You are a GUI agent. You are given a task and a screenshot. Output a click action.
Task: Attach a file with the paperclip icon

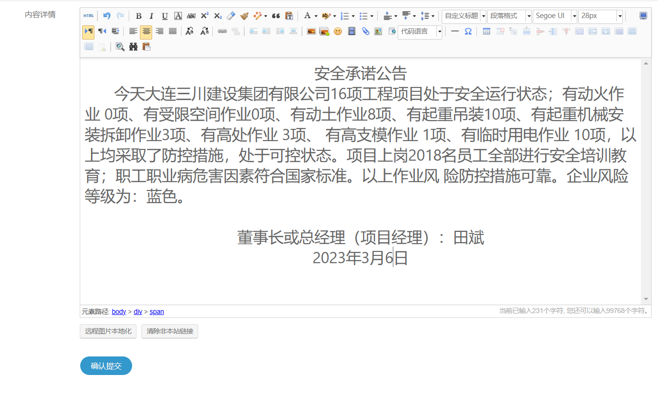[x=365, y=31]
